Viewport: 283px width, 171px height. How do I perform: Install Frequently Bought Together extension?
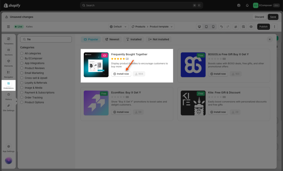121,74
